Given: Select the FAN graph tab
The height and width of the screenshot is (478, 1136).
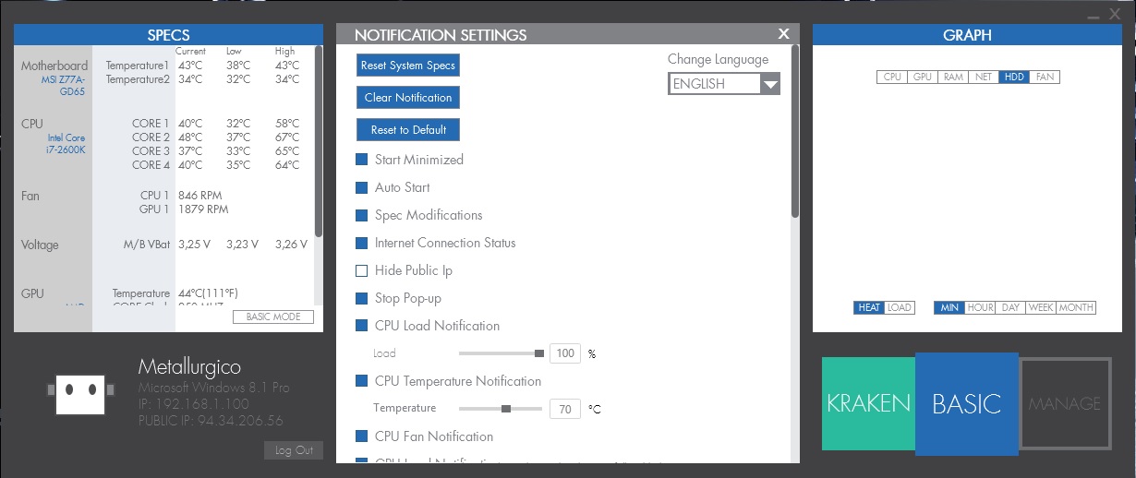Looking at the screenshot, I should (1045, 77).
